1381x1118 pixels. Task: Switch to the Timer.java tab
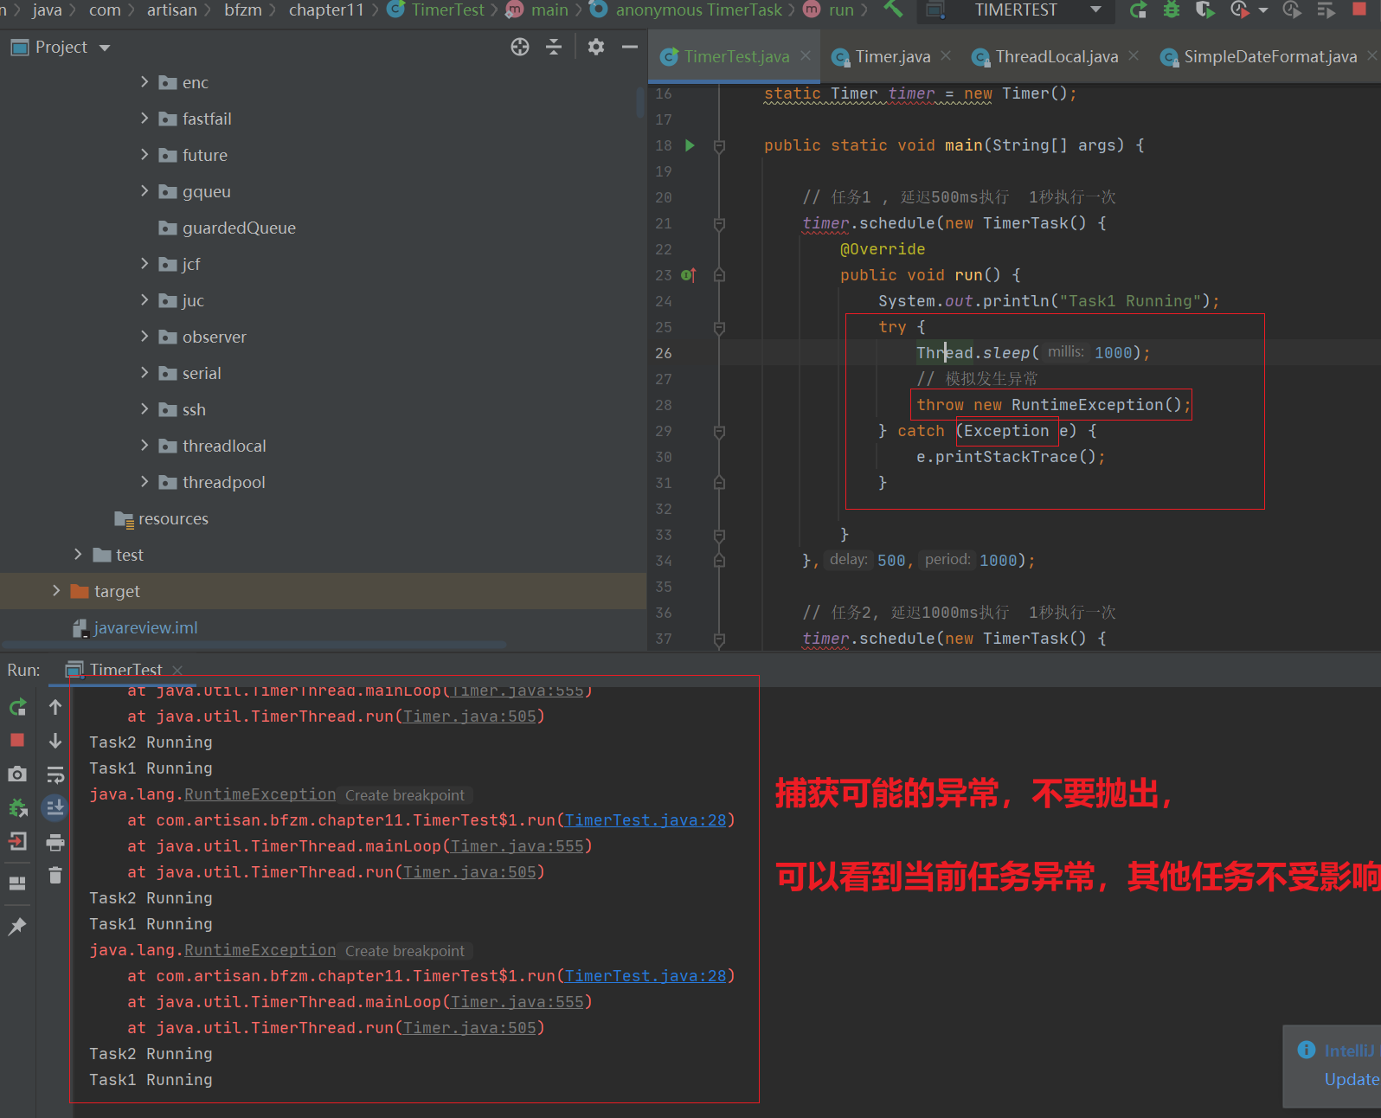[x=893, y=57]
